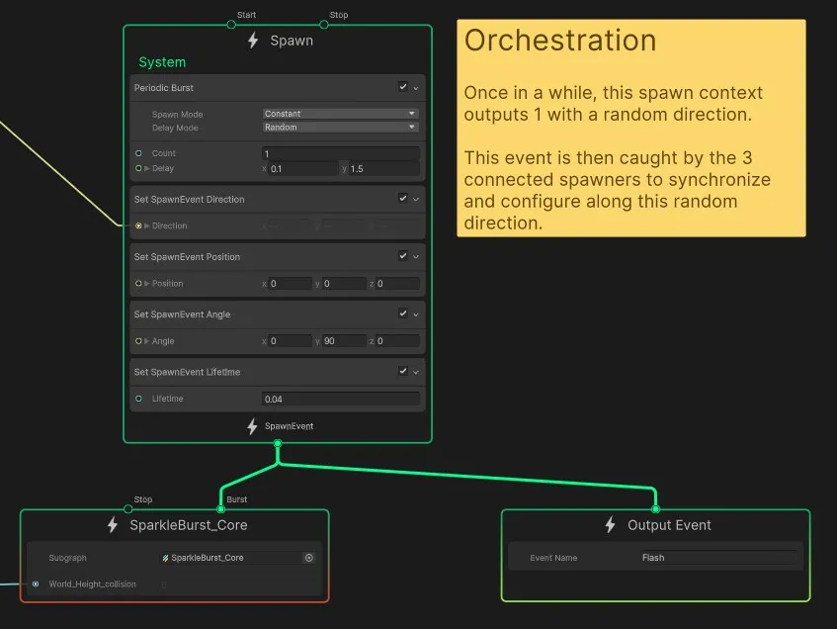Open the object picker icon beside the Subgraph field
Screen dimensions: 837x629
point(309,557)
